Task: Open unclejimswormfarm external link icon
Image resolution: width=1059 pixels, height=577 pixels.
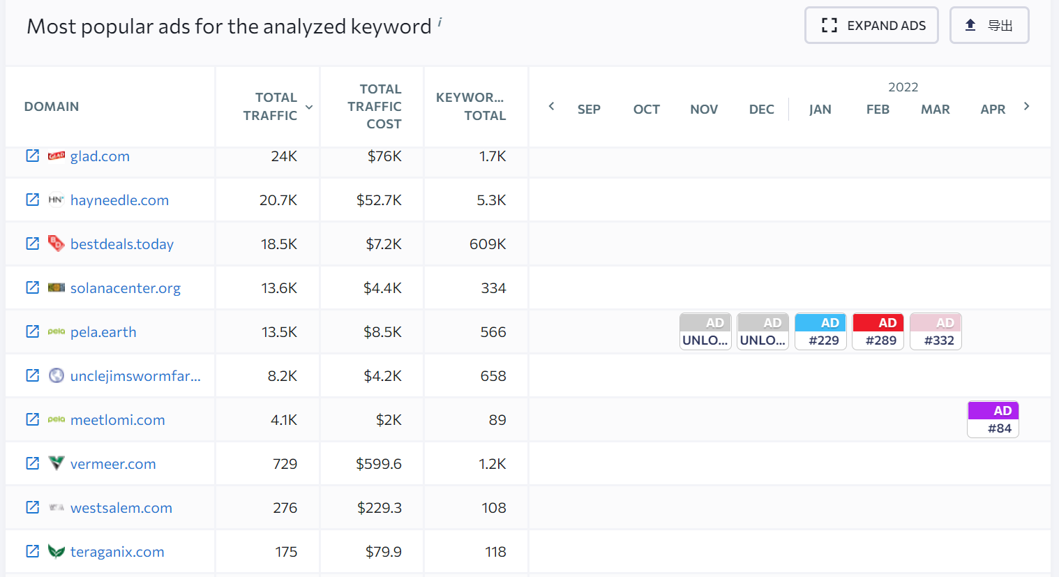Action: pos(33,375)
